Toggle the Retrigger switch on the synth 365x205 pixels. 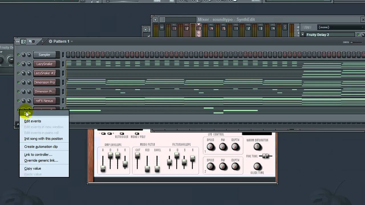(x=122, y=134)
